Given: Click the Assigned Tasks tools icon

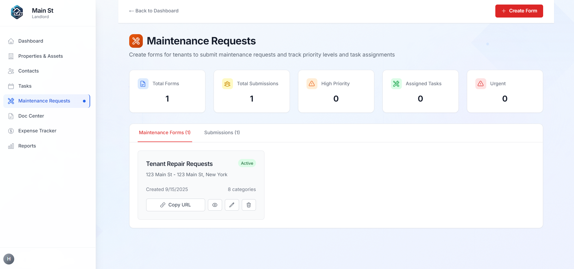Looking at the screenshot, I should pyautogui.click(x=396, y=84).
